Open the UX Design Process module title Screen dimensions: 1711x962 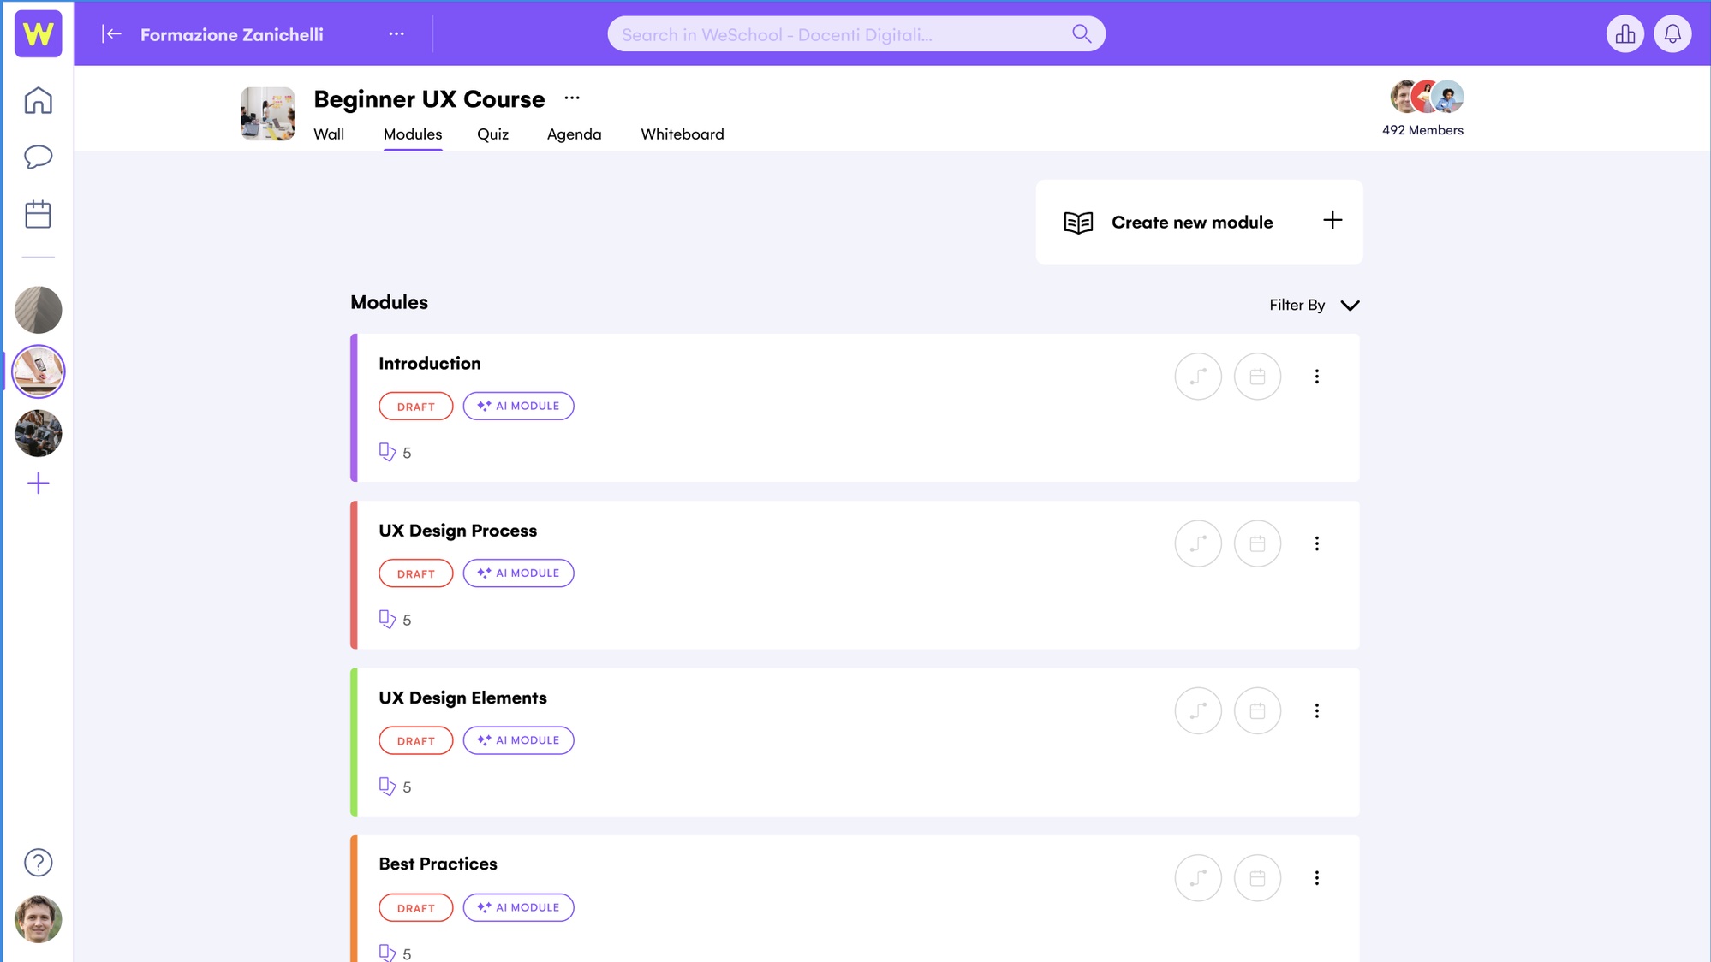(457, 530)
